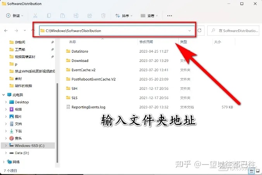Open 素材 folder in sidebar
This screenshot has width=262, height=175.
click(x=18, y=79)
